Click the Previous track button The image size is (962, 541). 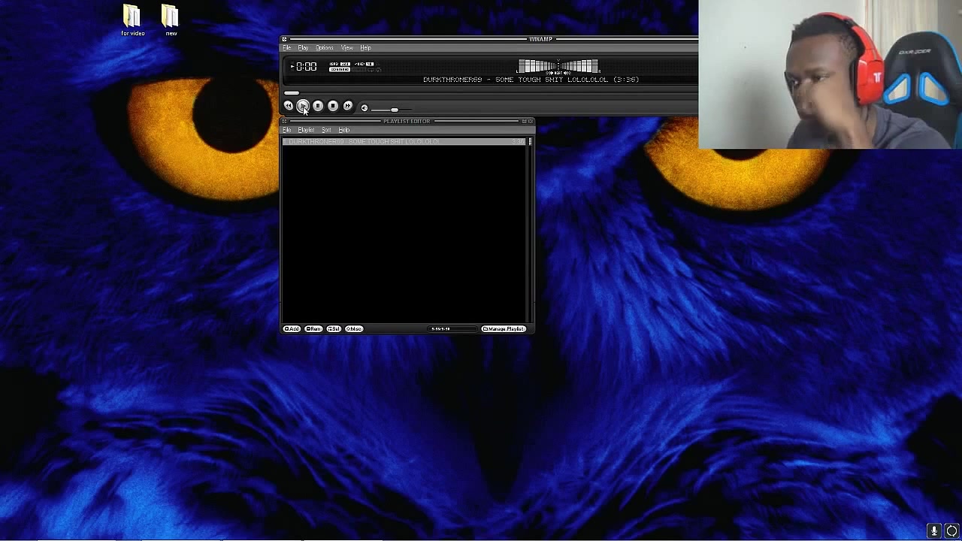pos(289,106)
